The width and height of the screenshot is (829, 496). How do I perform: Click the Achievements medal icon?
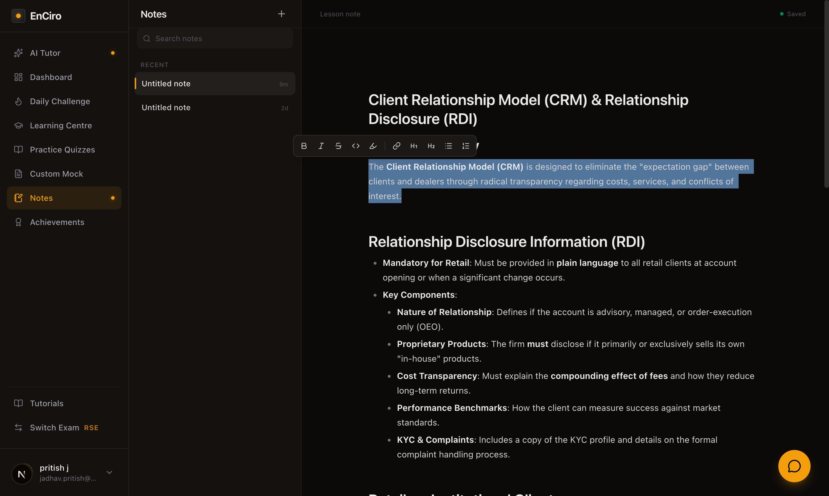pyautogui.click(x=18, y=222)
